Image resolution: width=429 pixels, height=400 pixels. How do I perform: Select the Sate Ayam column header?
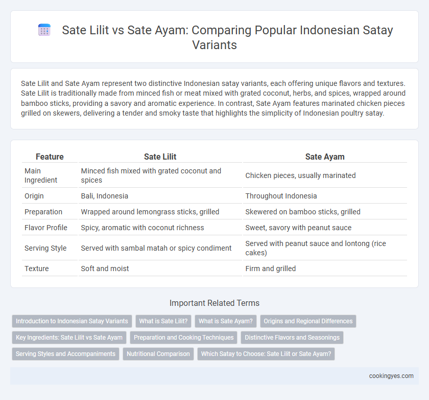point(325,157)
